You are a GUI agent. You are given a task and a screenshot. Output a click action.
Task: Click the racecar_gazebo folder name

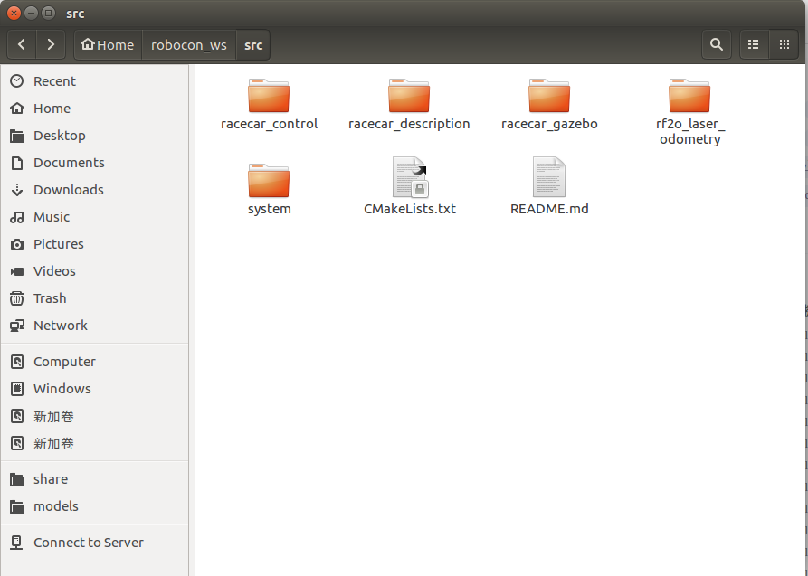click(549, 124)
